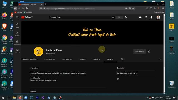Open File Explorer from the taskbar
The image size is (178, 100).
click(14, 97)
